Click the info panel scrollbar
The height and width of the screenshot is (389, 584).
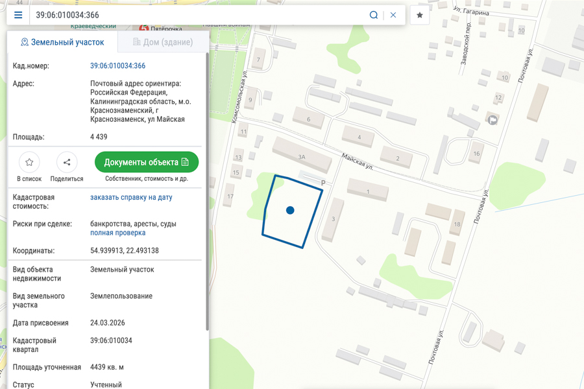(208, 192)
